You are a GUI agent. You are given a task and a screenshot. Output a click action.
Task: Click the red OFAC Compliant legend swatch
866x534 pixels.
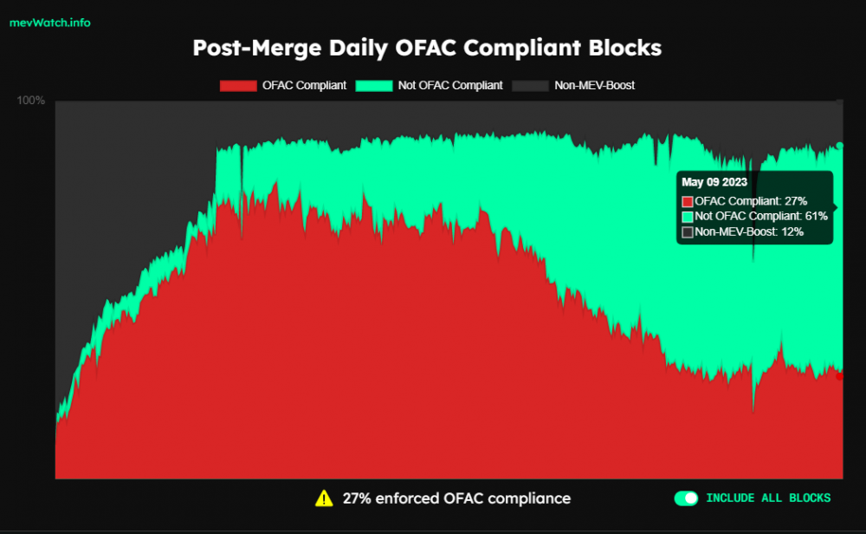point(238,86)
